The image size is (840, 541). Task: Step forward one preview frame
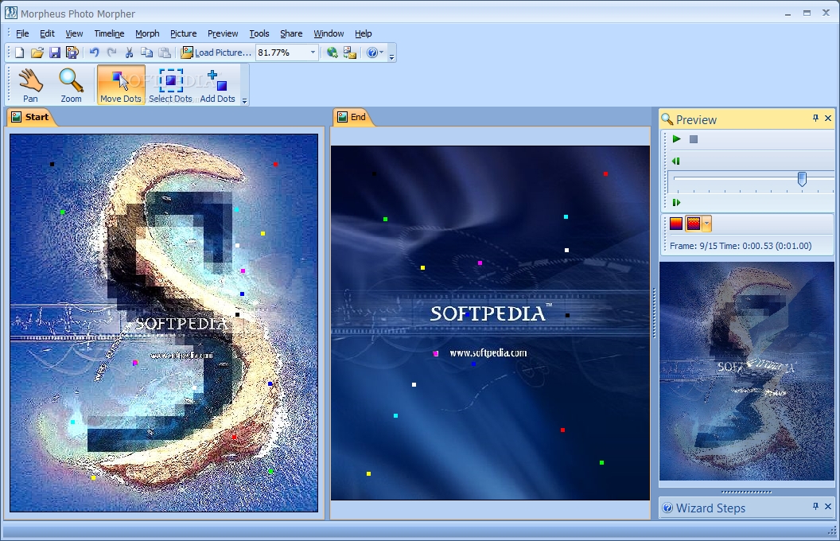coord(676,202)
